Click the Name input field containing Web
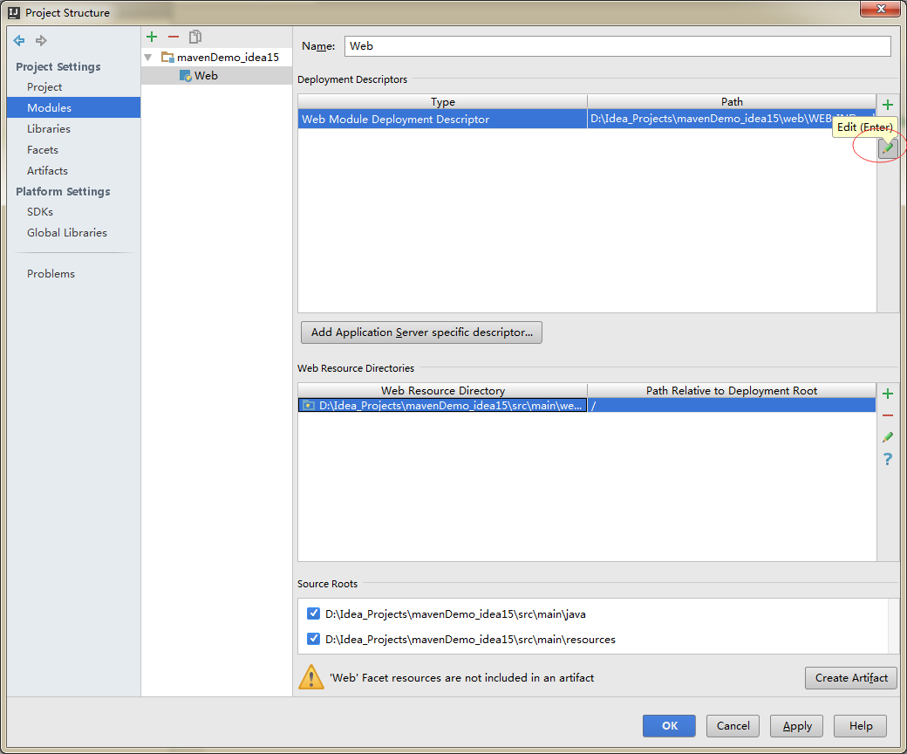Viewport: 907px width, 754px height. pos(617,46)
